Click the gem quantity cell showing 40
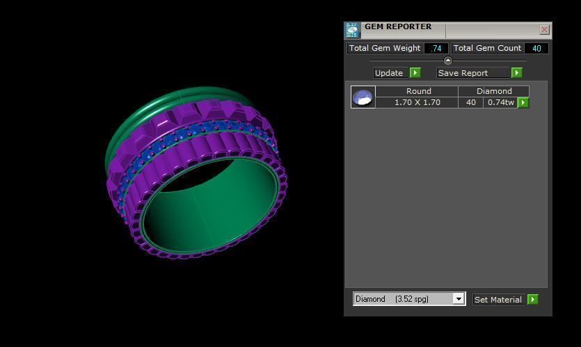 click(470, 103)
